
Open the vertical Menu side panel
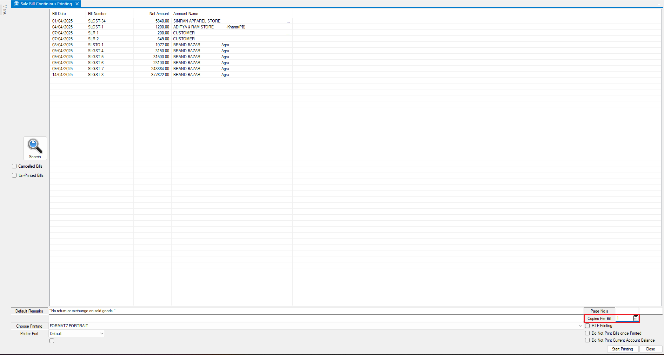click(5, 10)
